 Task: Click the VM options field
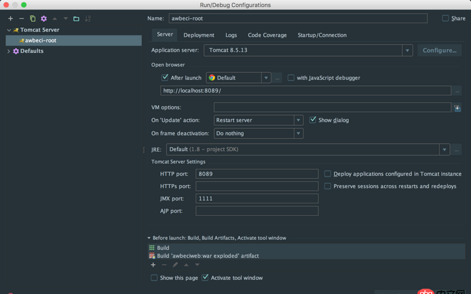pyautogui.click(x=332, y=108)
